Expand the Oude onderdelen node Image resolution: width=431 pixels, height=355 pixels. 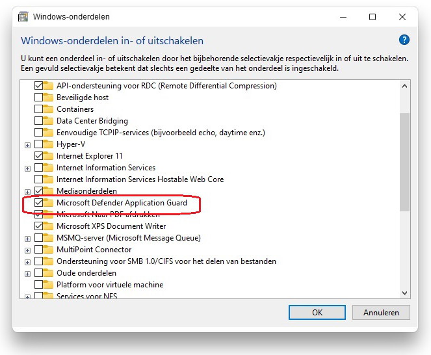tap(27, 274)
